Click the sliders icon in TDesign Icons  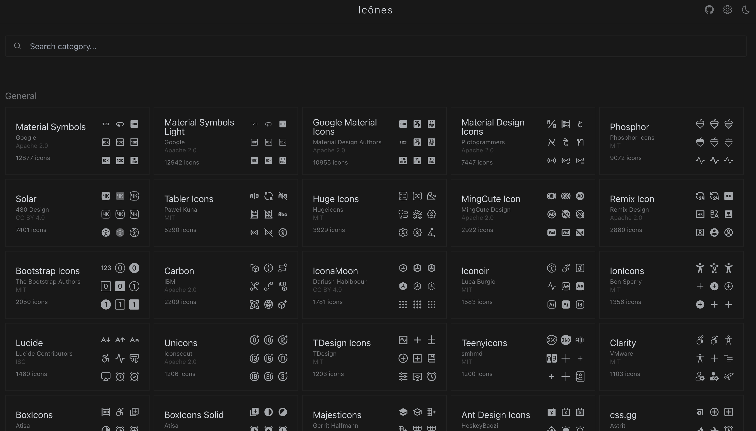point(403,376)
